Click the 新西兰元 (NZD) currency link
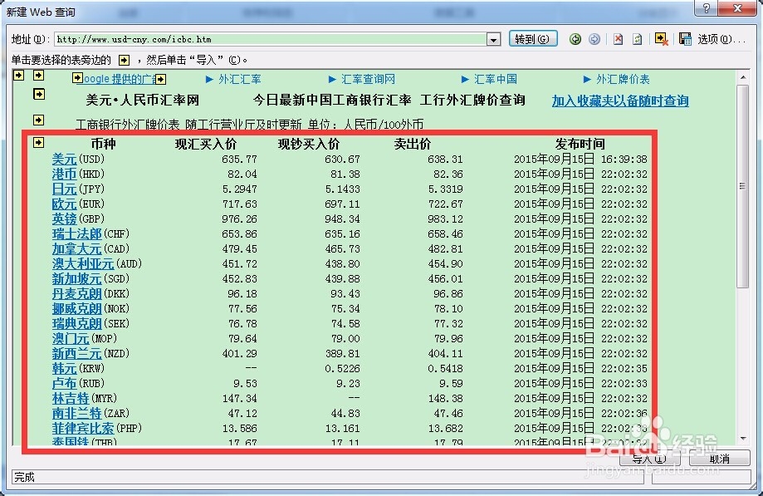 coord(77,353)
